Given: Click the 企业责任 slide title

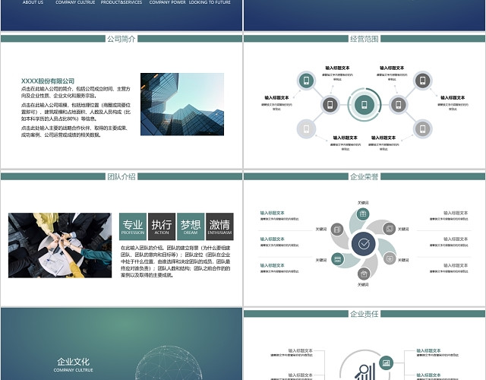Looking at the screenshot, I should pyautogui.click(x=364, y=314).
